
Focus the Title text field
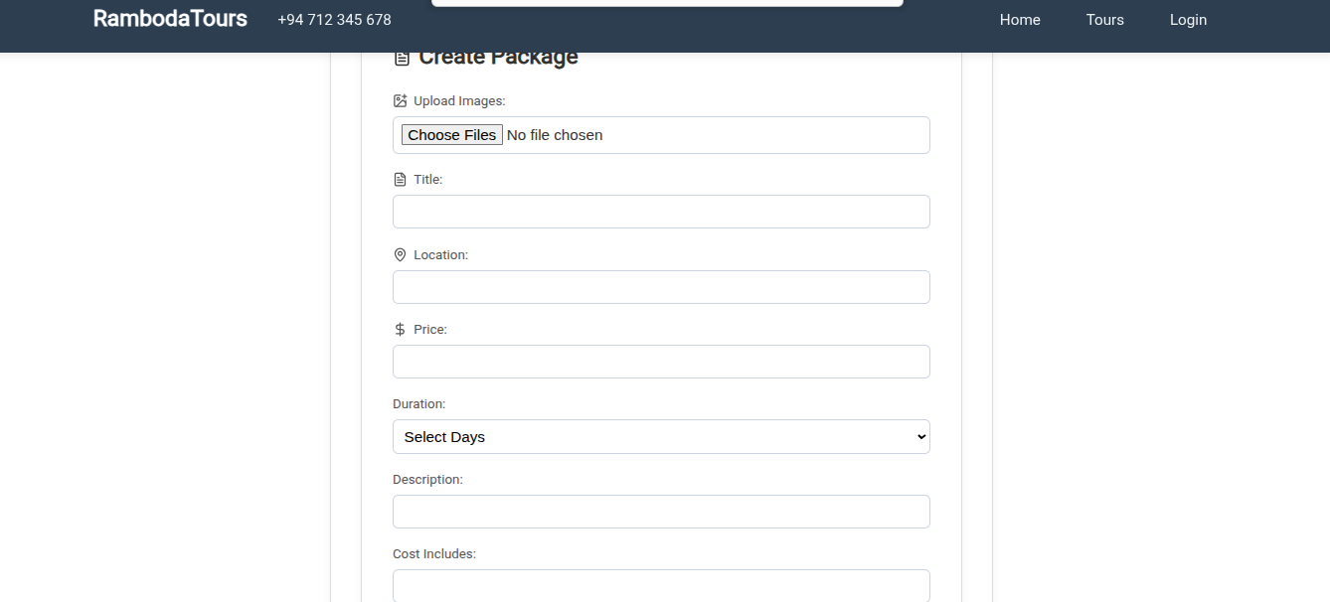pos(661,212)
